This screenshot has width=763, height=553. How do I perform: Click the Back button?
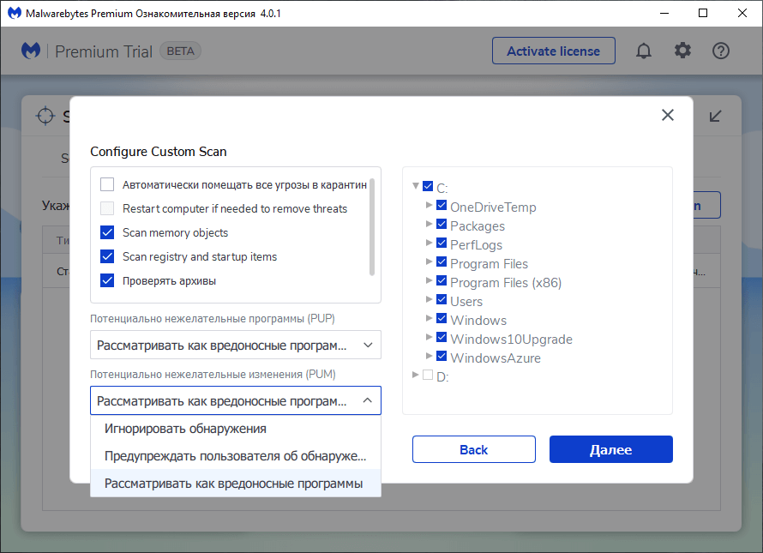(473, 448)
